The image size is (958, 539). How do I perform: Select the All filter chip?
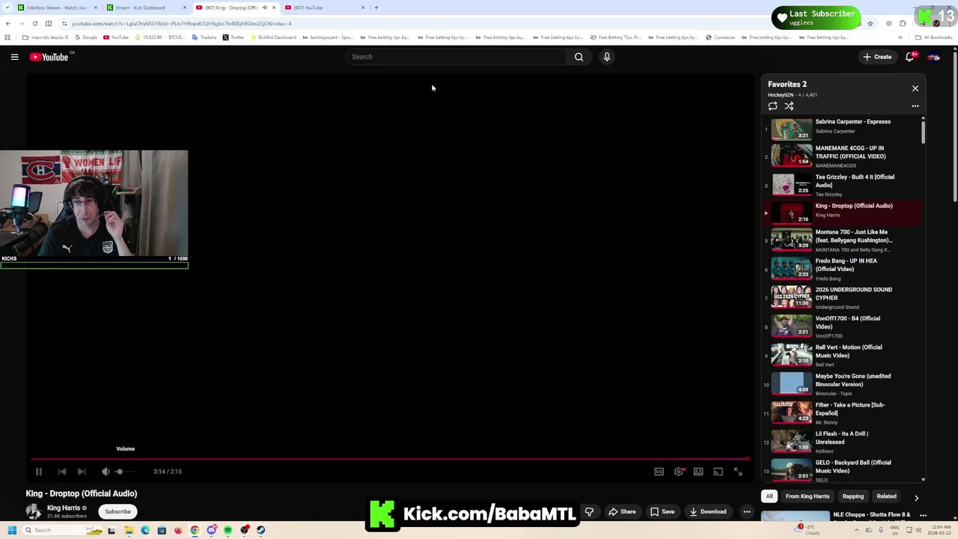769,496
